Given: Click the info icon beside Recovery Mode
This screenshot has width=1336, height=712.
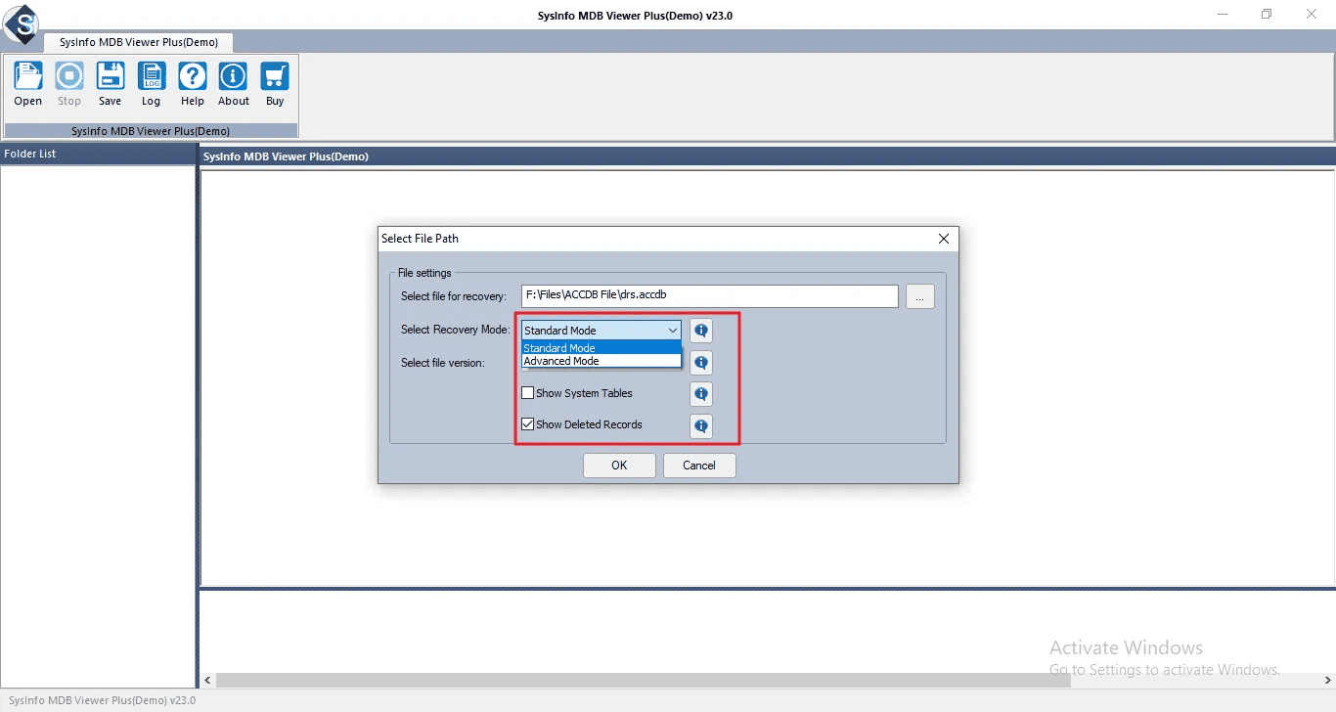Looking at the screenshot, I should (x=701, y=331).
